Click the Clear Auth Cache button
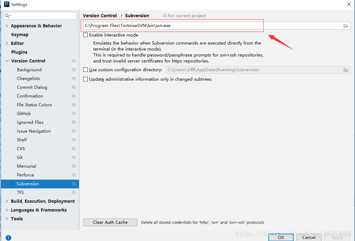This screenshot has height=241, width=355. [x=110, y=222]
